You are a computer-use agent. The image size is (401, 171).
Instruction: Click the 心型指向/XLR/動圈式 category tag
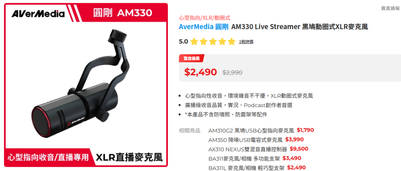[x=204, y=18]
